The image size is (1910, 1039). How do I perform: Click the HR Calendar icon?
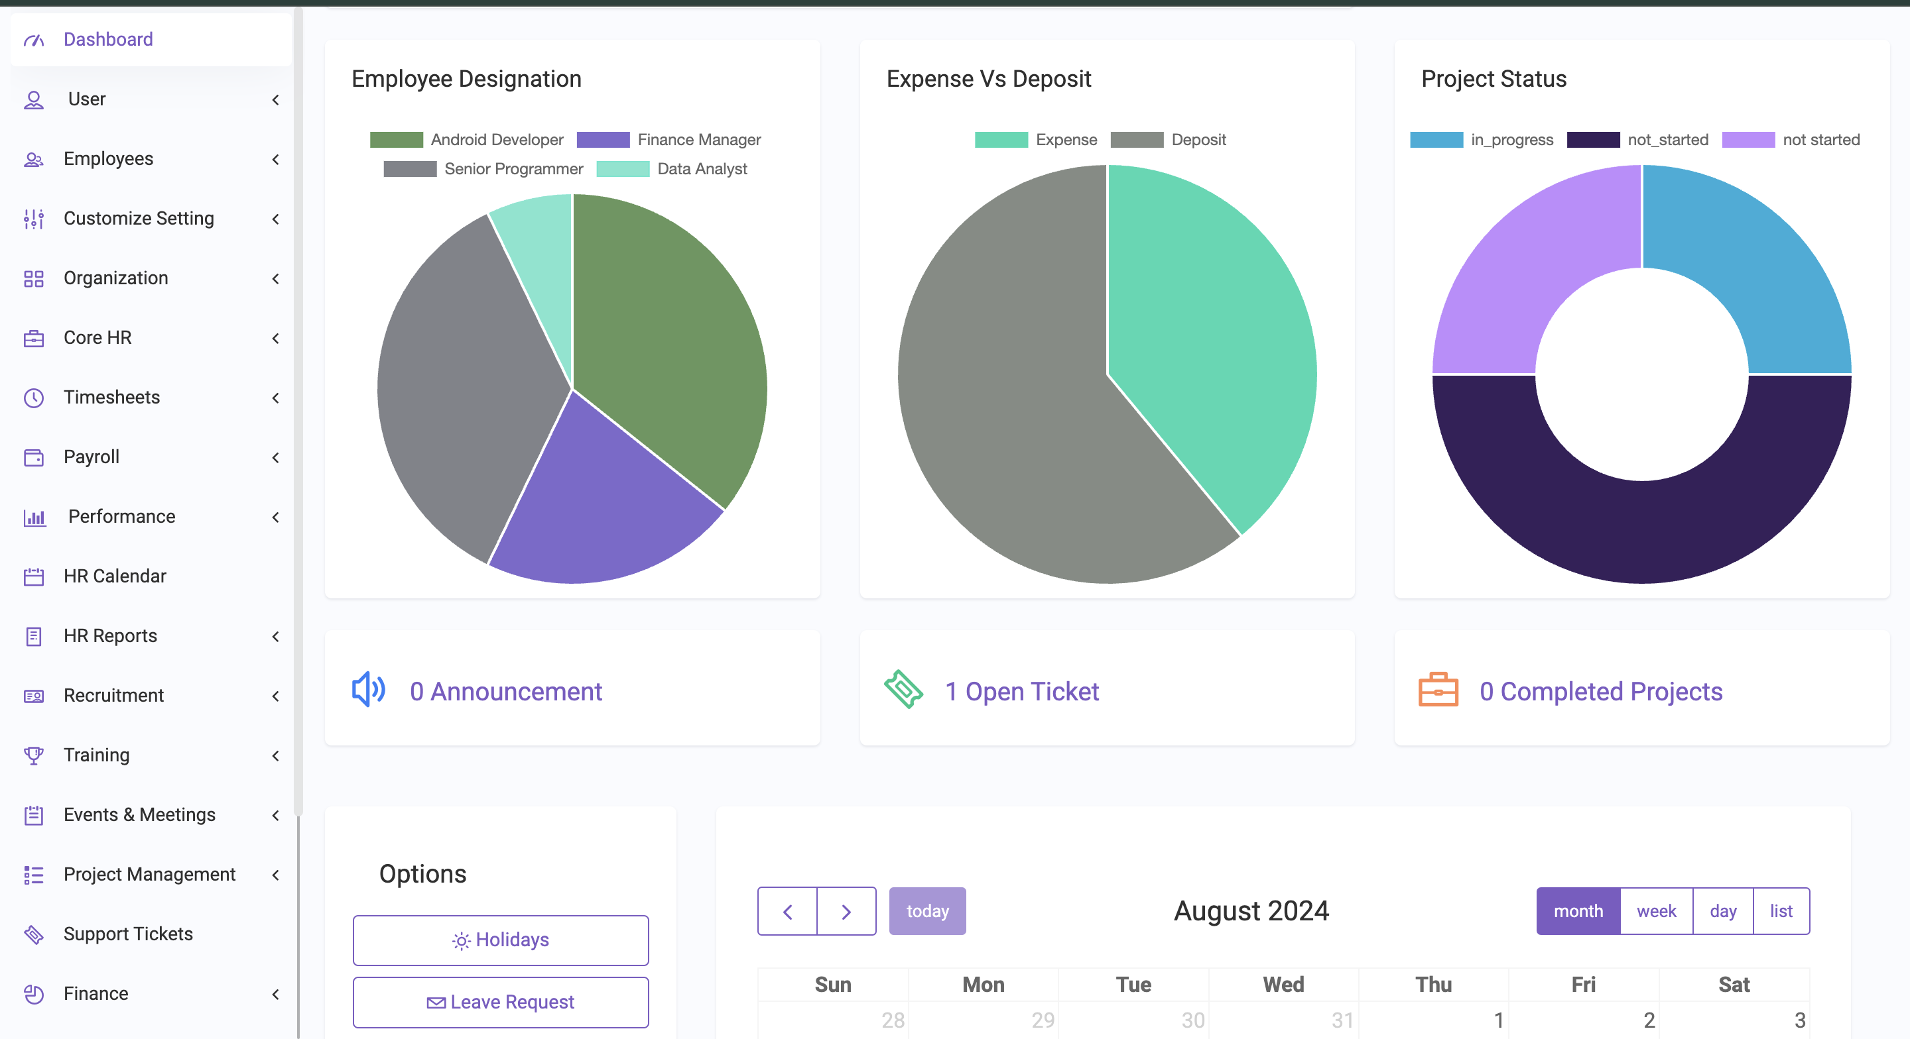(33, 576)
